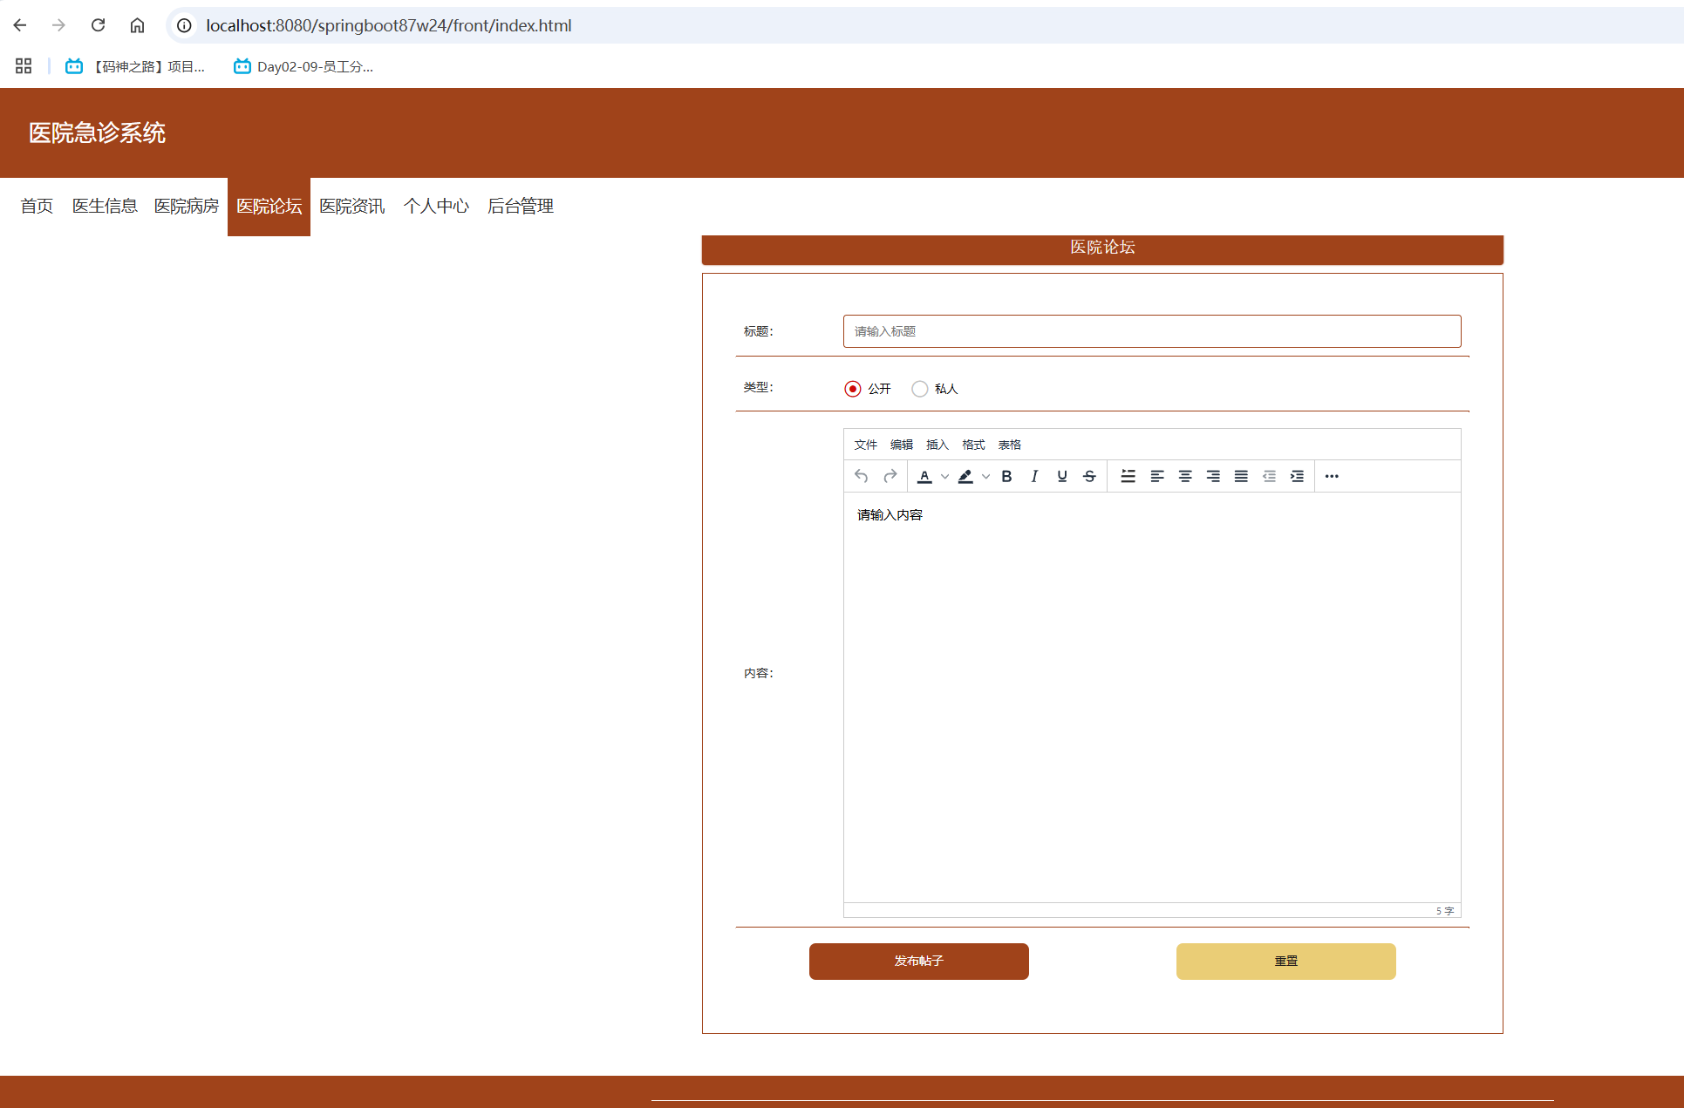The image size is (1684, 1108).
Task: Select the 公开 radio button
Action: pyautogui.click(x=853, y=389)
